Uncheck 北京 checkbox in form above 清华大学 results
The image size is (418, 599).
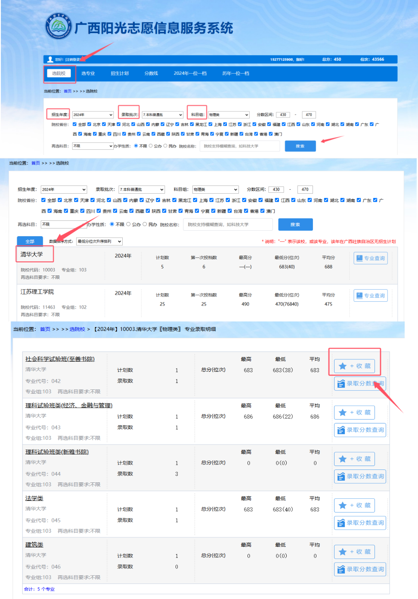[x=60, y=200]
